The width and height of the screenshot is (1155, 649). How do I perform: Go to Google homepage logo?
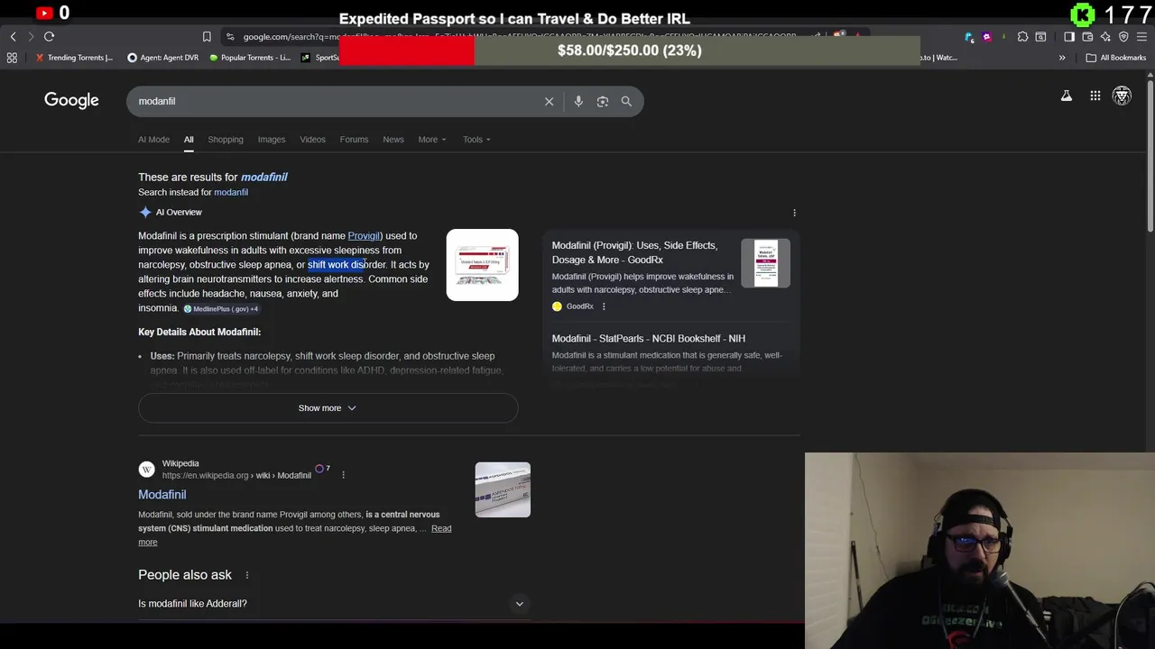coord(71,100)
